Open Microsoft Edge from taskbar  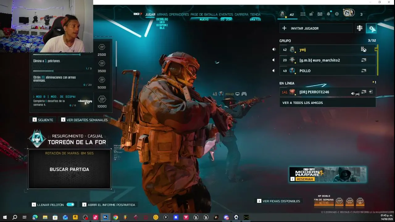(x=35, y=217)
